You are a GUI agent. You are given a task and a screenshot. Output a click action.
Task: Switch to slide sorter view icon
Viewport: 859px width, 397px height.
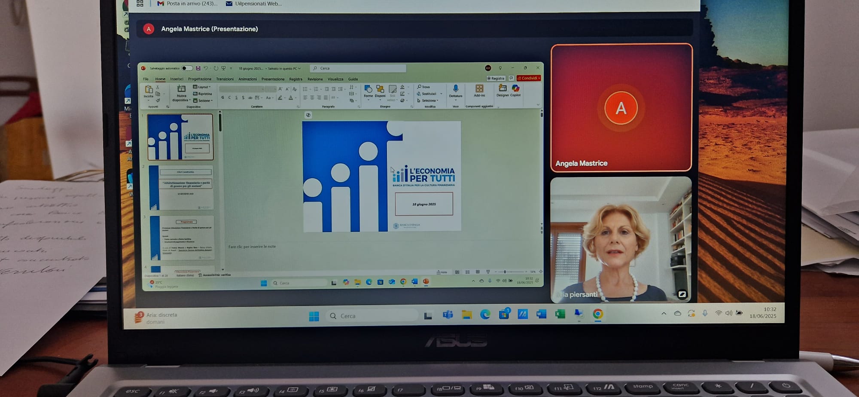(x=467, y=272)
